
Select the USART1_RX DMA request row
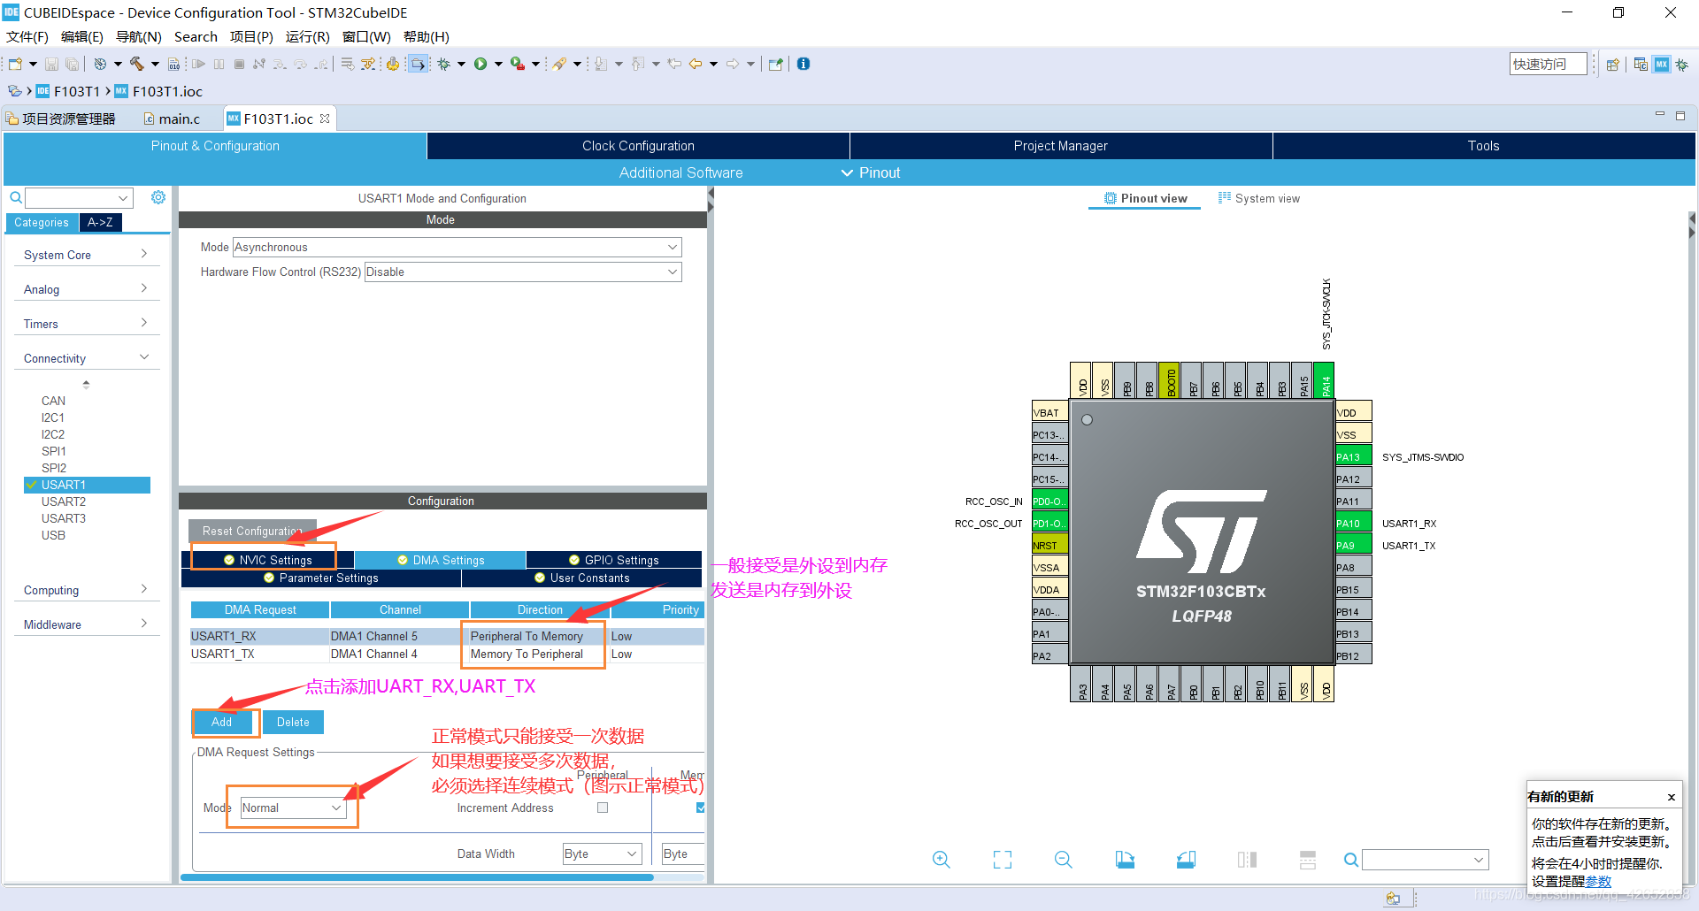pos(447,636)
